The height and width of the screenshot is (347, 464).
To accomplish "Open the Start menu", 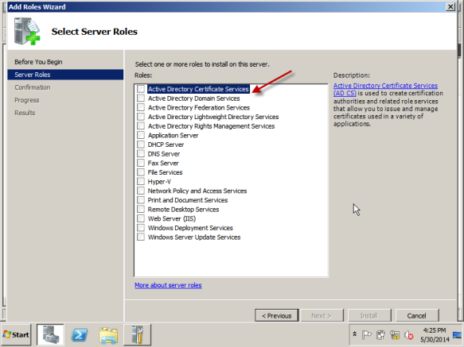I will pyautogui.click(x=16, y=334).
